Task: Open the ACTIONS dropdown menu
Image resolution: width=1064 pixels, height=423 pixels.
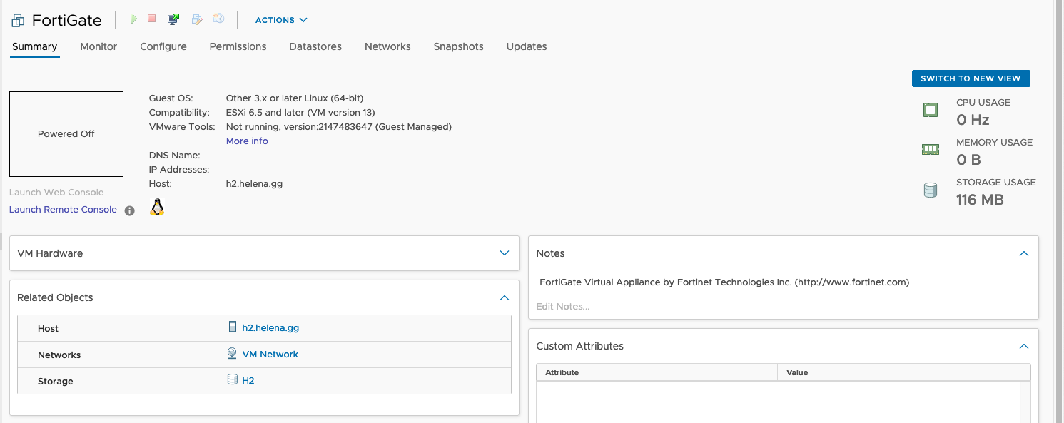Action: point(281,20)
